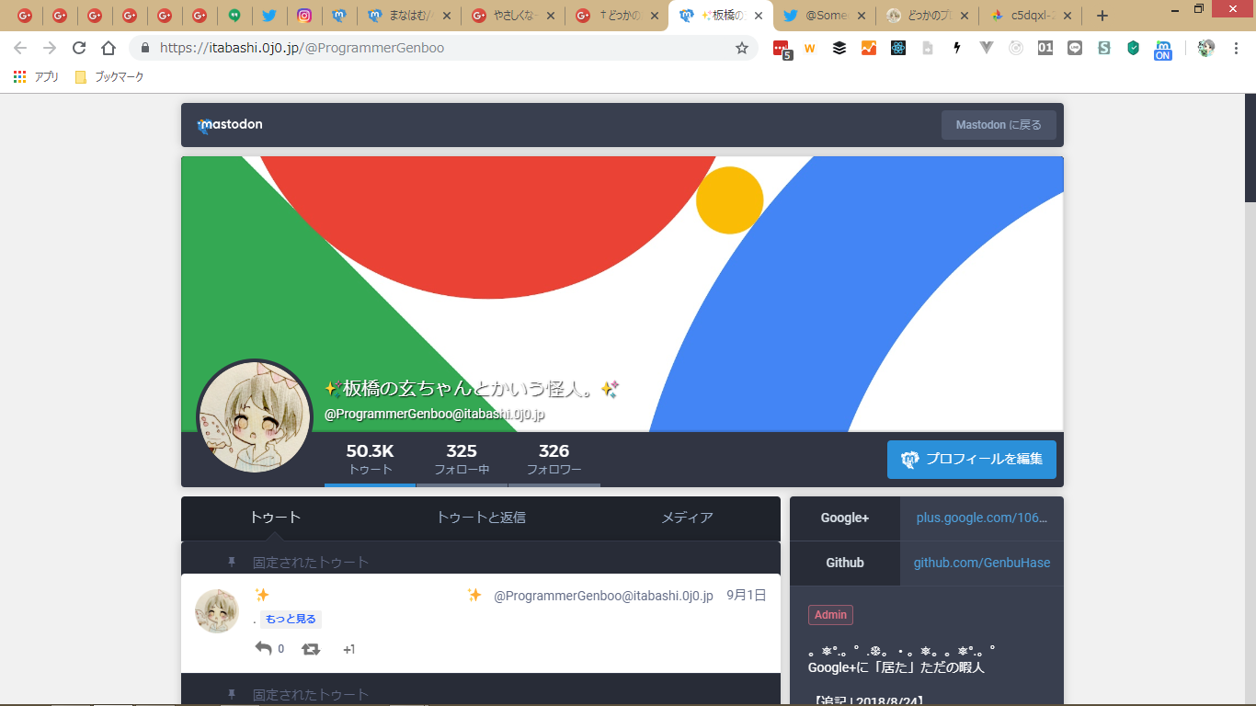Switch to the トゥートと返信 tab
Image resolution: width=1256 pixels, height=706 pixels.
pyautogui.click(x=481, y=518)
